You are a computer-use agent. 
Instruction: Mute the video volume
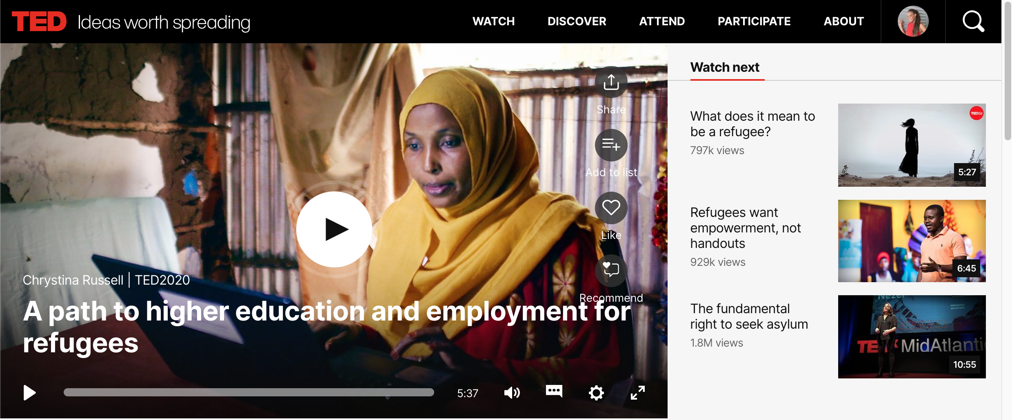[512, 393]
